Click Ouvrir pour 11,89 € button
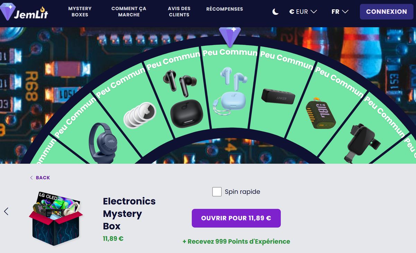The image size is (416, 253). pyautogui.click(x=236, y=218)
